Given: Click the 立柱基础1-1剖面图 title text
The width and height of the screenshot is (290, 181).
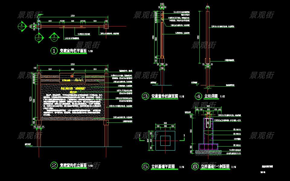Looking at the screenshot, I should click(x=215, y=166).
